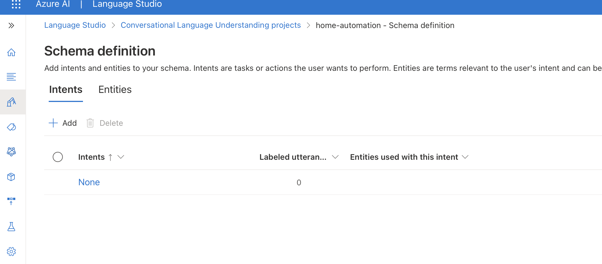The height and width of the screenshot is (264, 602).
Task: Open the Labeled utterances column dropdown chevron
Action: point(336,157)
